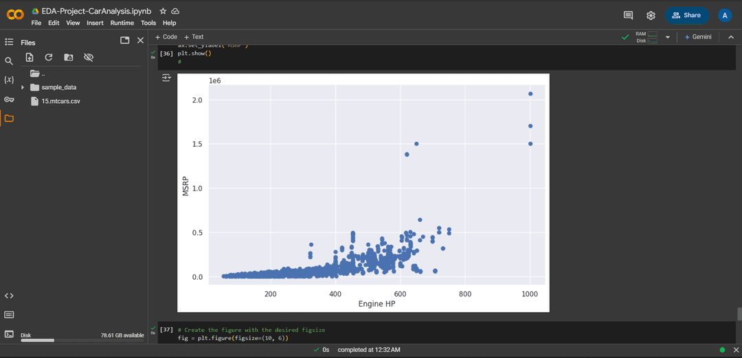Open Files panel in new window
Viewport: 742px width, 358px height.
tap(125, 40)
